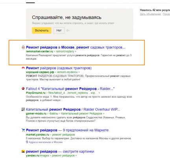Open Ремонт райдеров (садовых тракторов) result

click(x=59, y=68)
